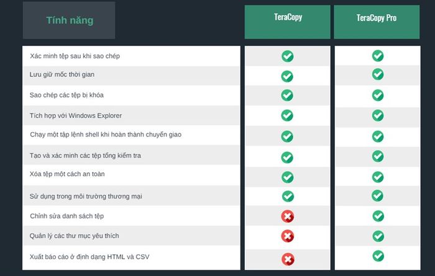Click TeraCopy Pro checkmark for Chỉnh sửa danh sách tệp

click(378, 216)
